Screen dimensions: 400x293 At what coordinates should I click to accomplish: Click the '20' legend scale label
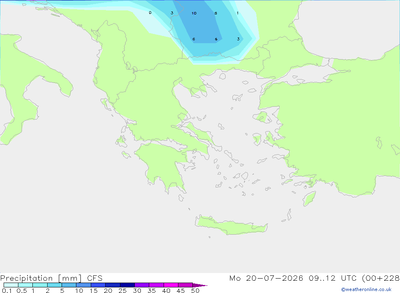tap(108, 291)
